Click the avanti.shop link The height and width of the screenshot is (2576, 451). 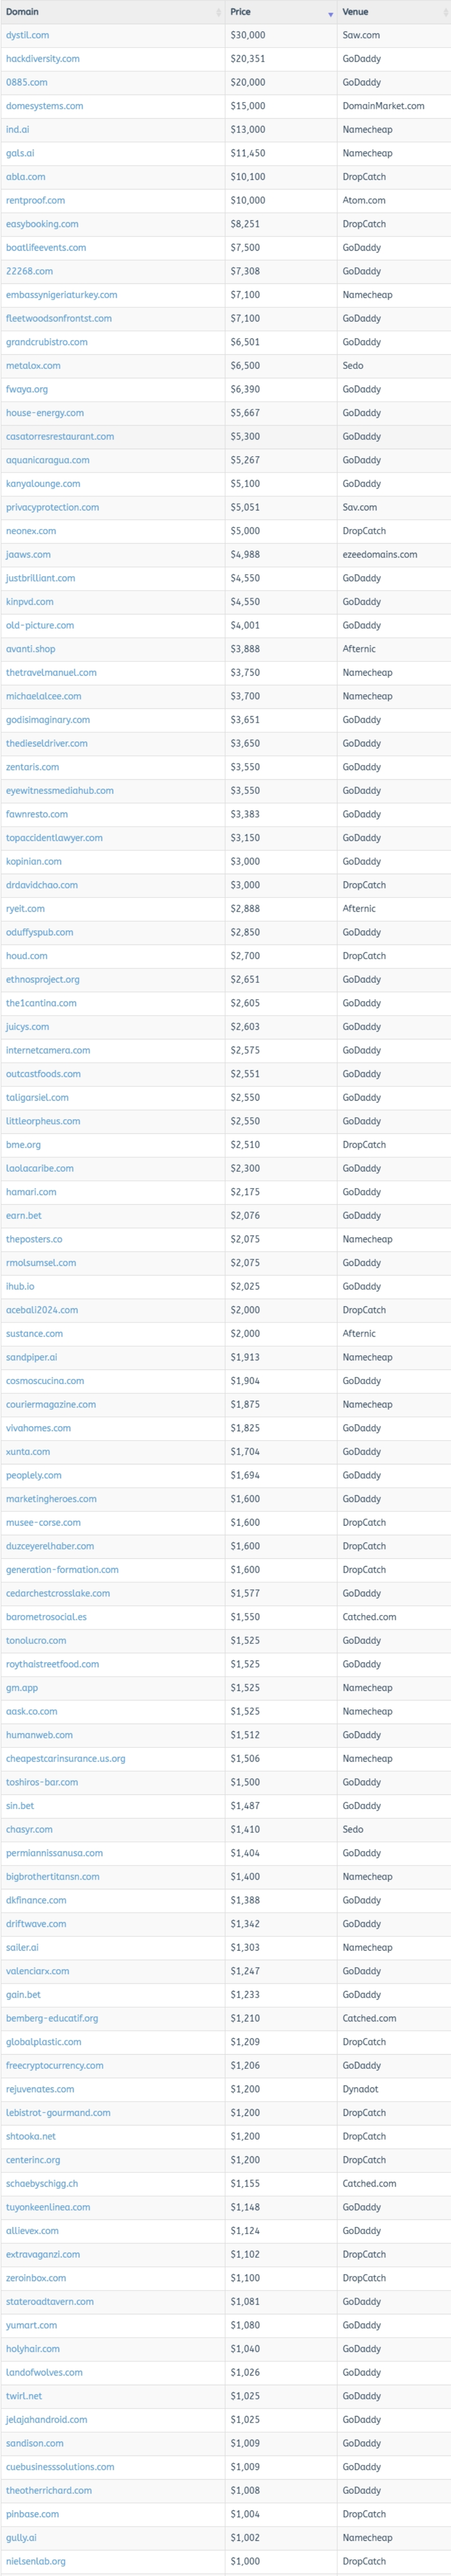point(31,649)
